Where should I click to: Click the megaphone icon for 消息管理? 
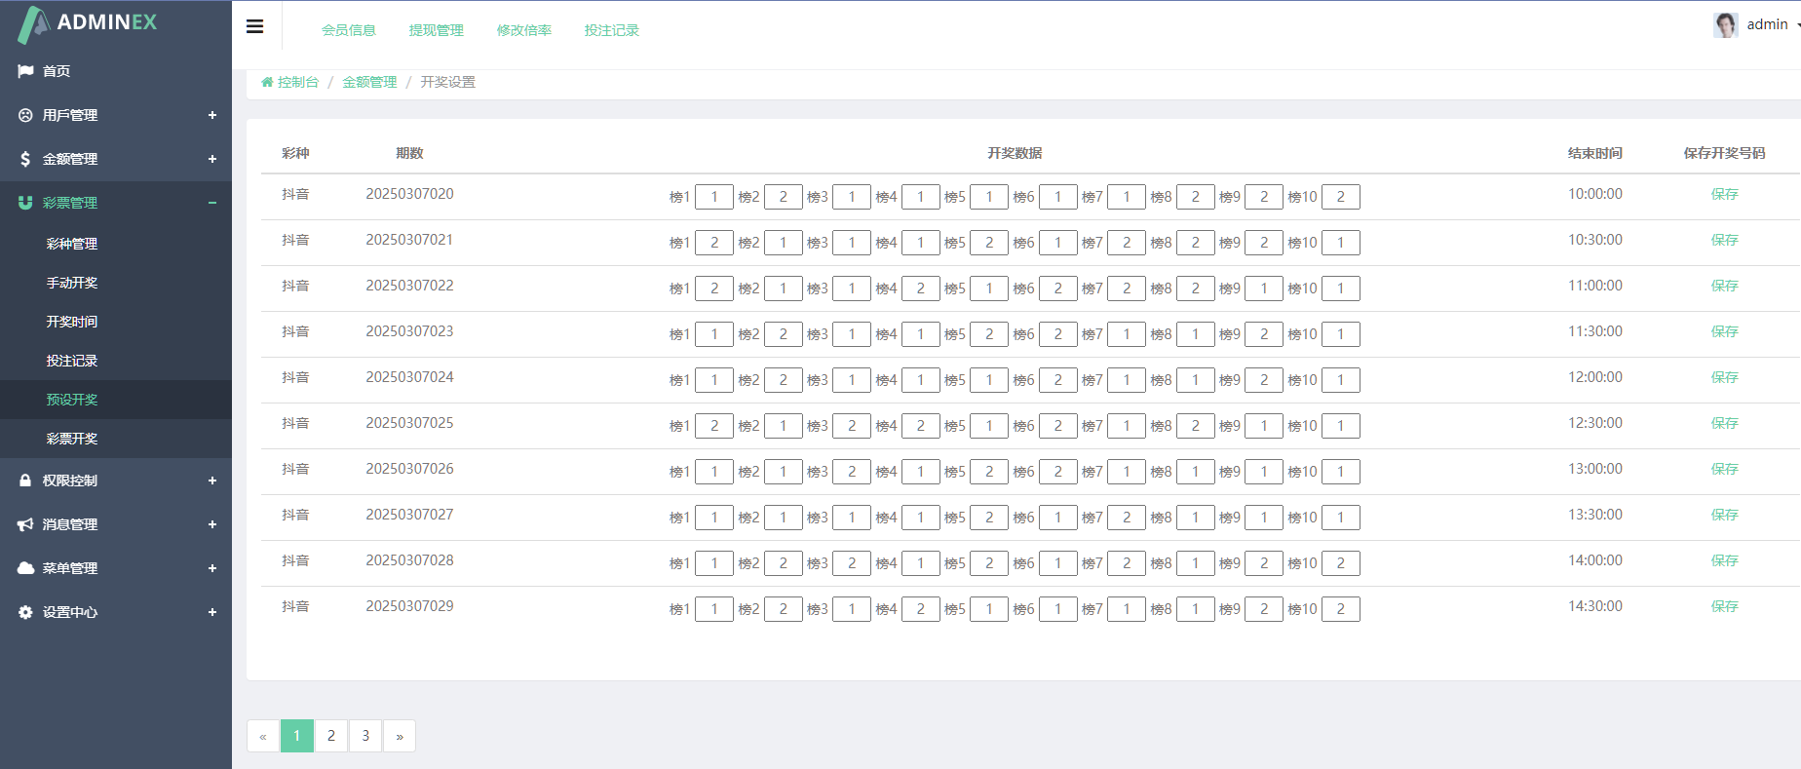point(25,524)
